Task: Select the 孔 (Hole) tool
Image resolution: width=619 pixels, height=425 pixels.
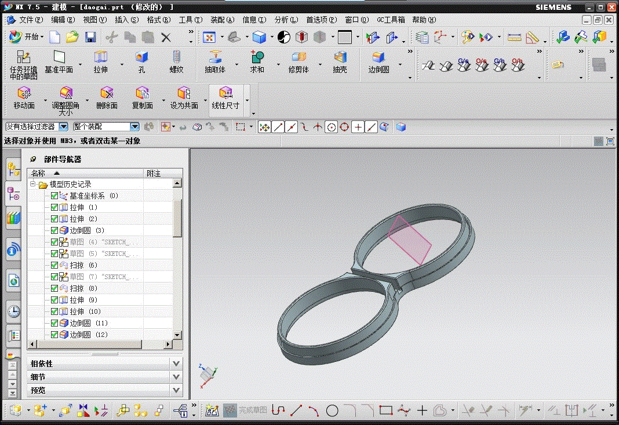Action: click(141, 57)
